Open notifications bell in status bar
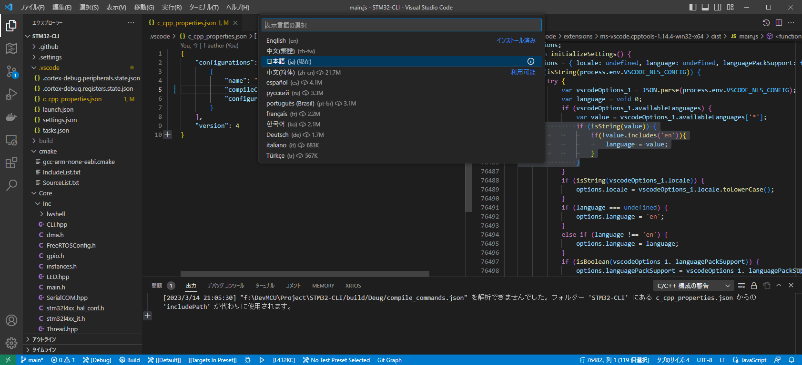 (792, 360)
